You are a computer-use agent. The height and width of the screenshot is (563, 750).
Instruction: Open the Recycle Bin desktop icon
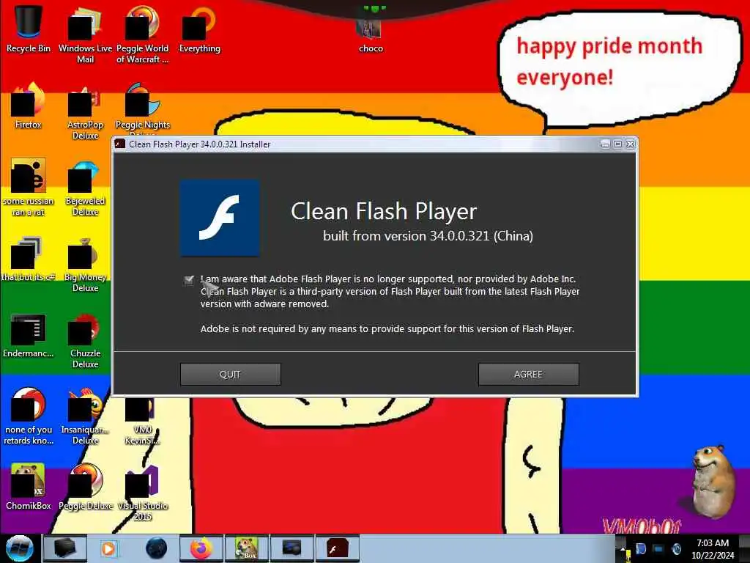point(29,29)
